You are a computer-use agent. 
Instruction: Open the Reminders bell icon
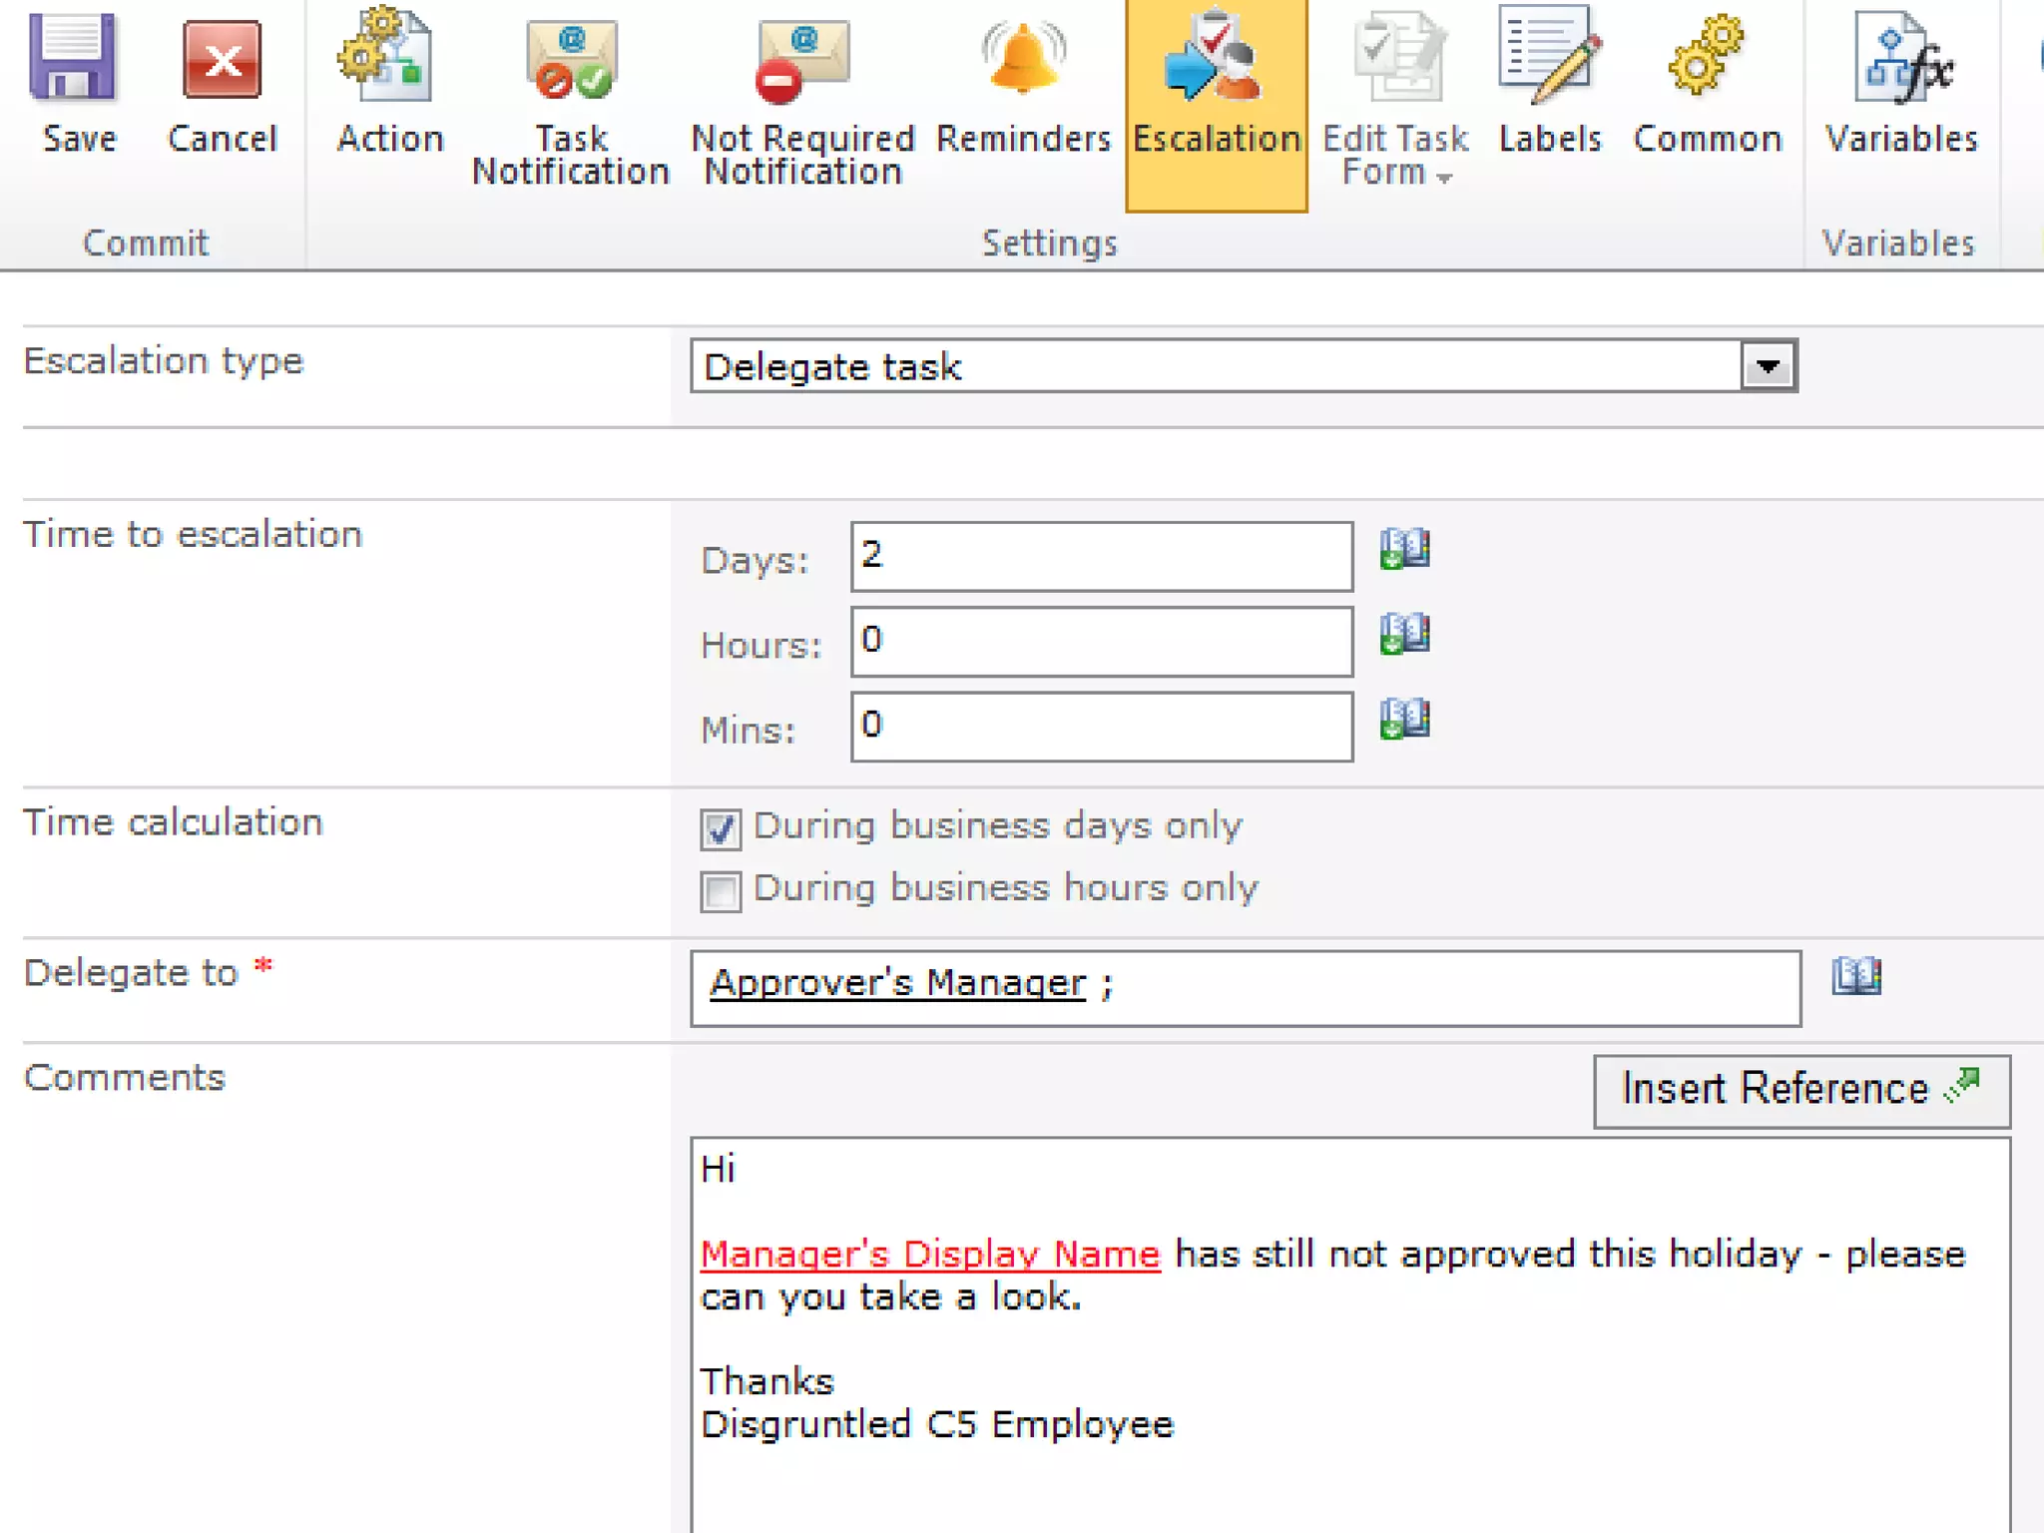(1023, 60)
